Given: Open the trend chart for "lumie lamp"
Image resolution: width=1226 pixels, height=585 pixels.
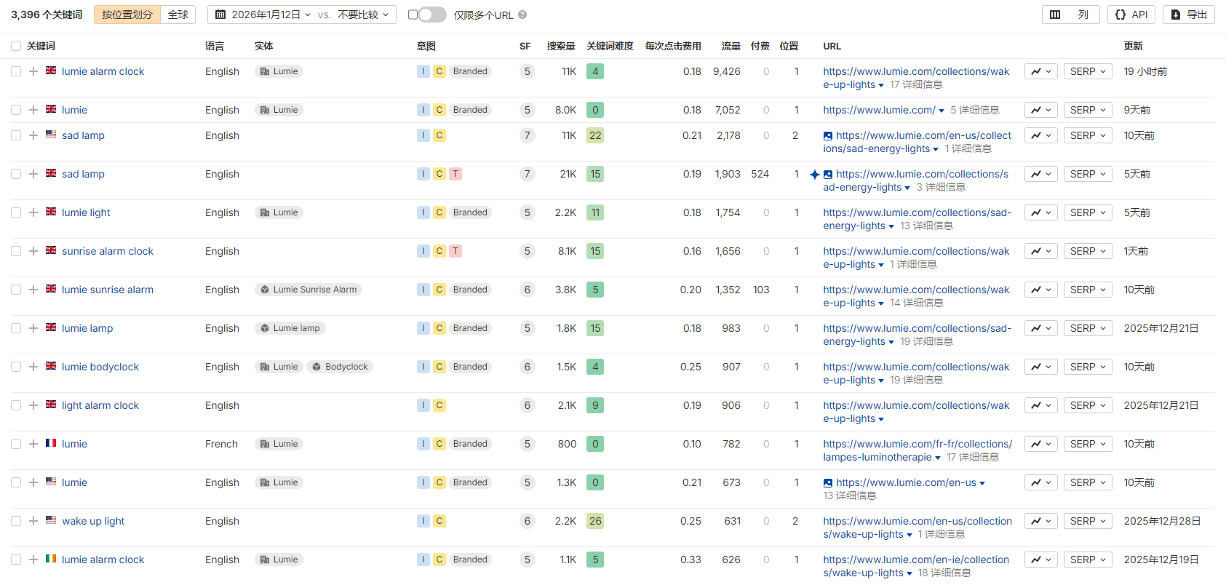Looking at the screenshot, I should coord(1040,328).
